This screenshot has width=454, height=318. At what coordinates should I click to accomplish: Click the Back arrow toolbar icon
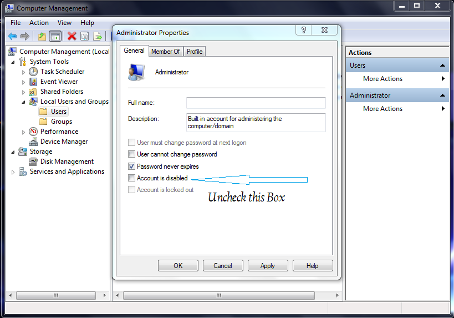[12, 36]
